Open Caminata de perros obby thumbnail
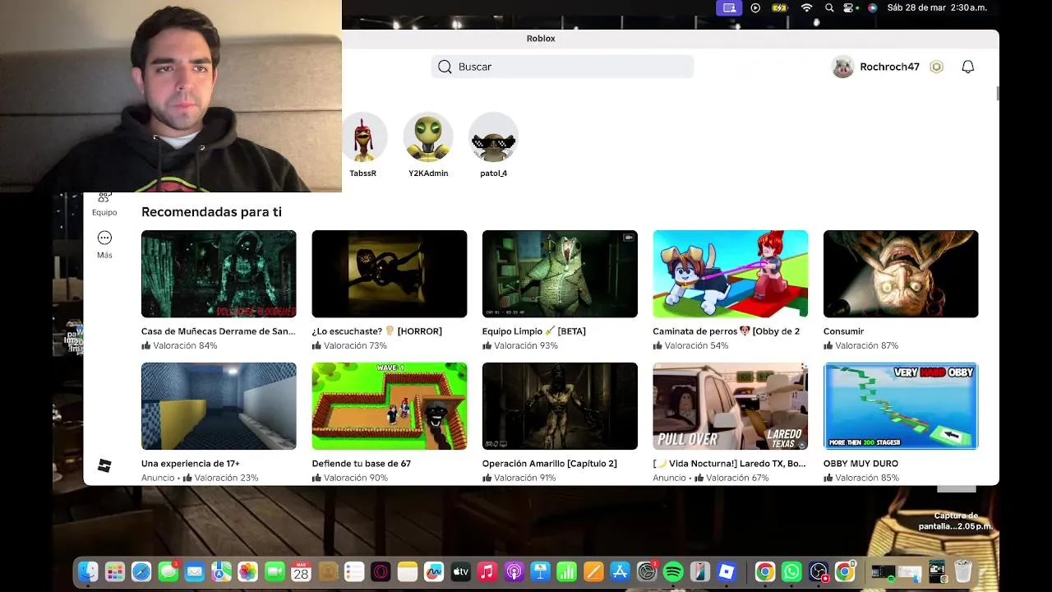This screenshot has height=592, width=1052. pyautogui.click(x=731, y=274)
